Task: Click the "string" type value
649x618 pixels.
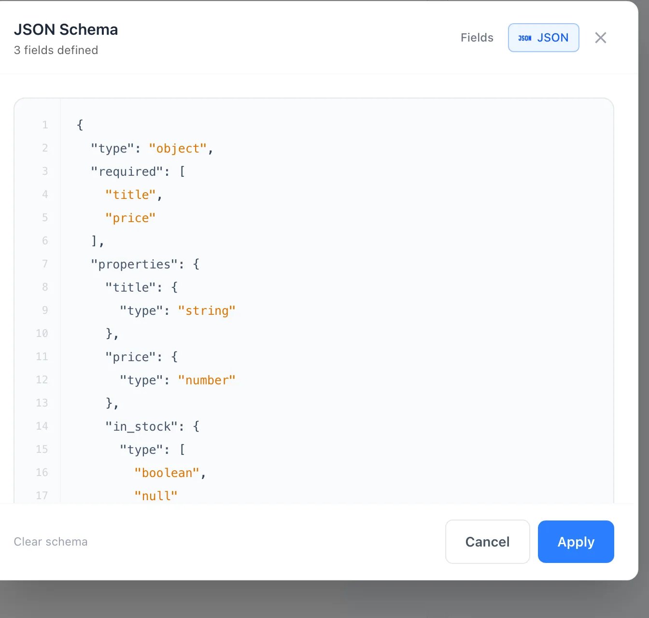Action: [207, 310]
